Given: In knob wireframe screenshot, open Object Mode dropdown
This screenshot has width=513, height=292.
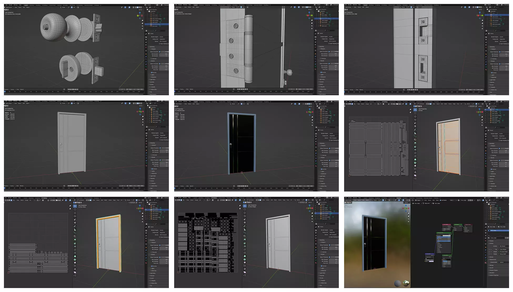Looking at the screenshot, I should click(9, 7).
